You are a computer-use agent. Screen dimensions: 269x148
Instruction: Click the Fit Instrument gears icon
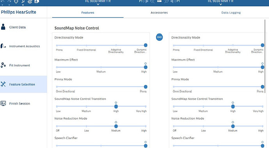(x=3, y=65)
